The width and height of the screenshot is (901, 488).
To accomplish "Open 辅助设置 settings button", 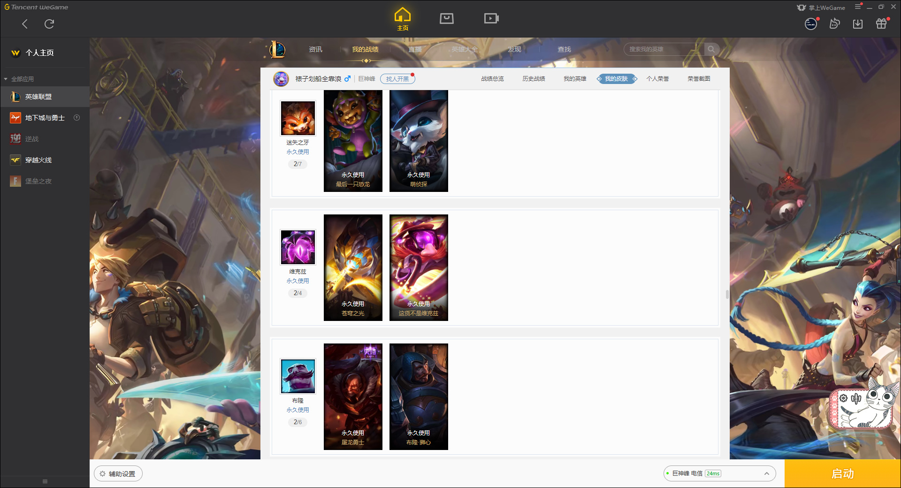I will 118,473.
